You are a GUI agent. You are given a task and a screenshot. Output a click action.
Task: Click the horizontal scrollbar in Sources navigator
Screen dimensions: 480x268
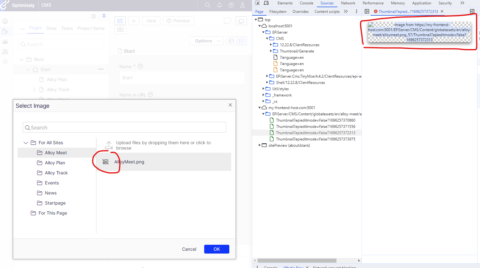click(x=297, y=260)
